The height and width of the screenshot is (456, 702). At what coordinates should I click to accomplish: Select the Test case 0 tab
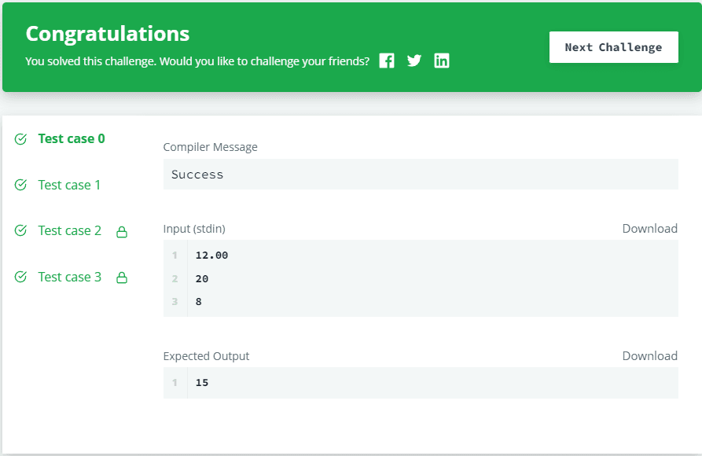click(x=72, y=139)
